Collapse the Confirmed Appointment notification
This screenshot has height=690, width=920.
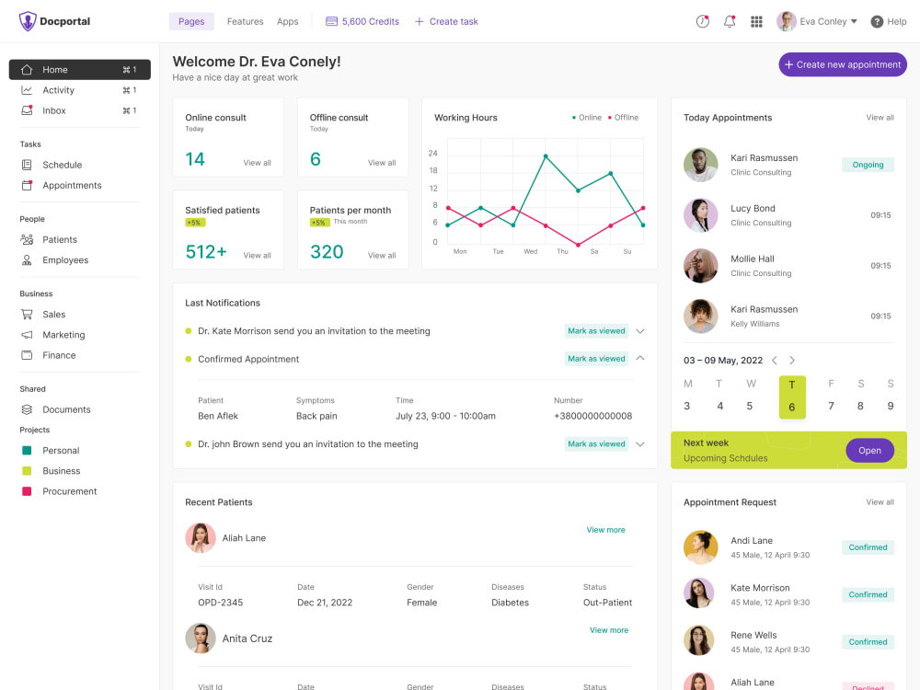pos(640,359)
